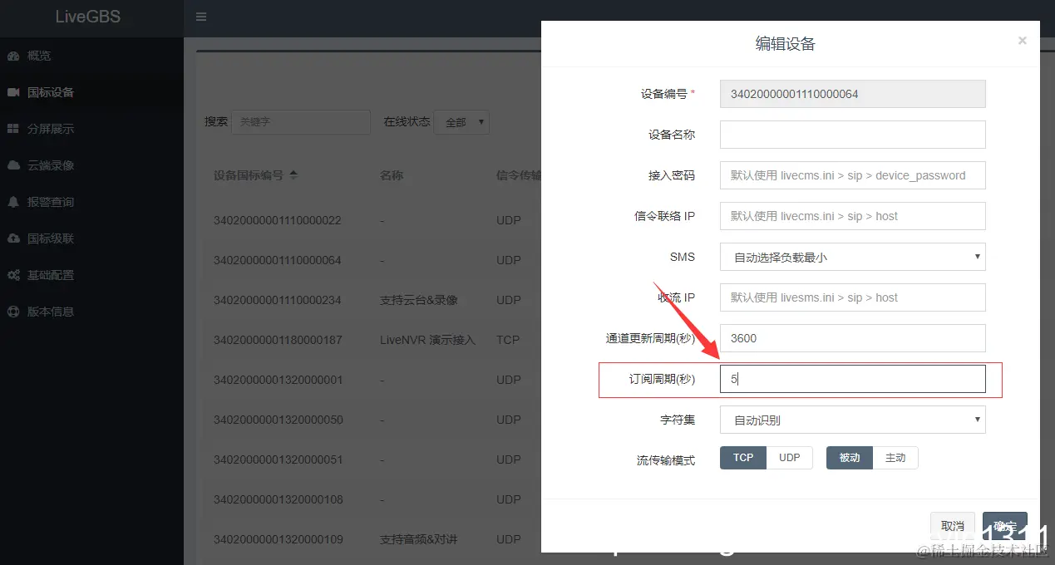The width and height of the screenshot is (1055, 565).
Task: Click device row 34020000001320000050
Action: click(278, 420)
